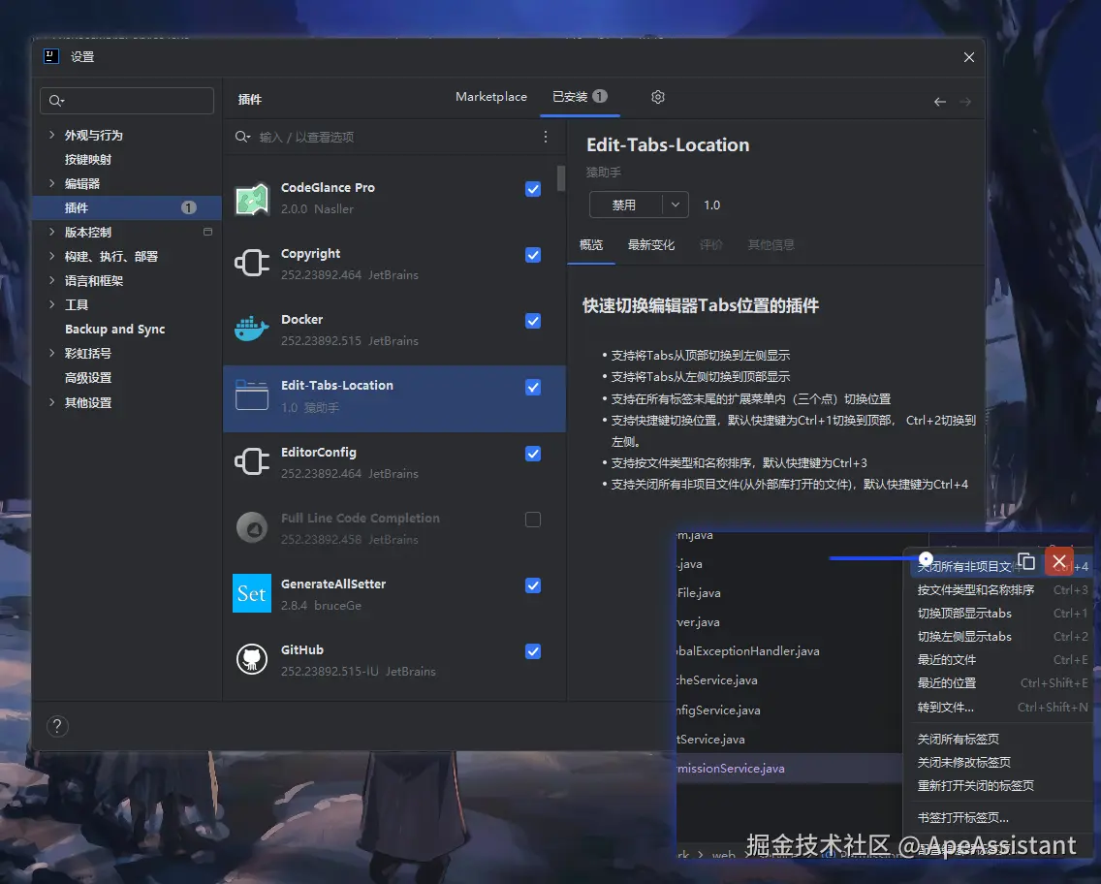Click 关闭所有标签页 in preview menu
This screenshot has height=884, width=1101.
pyautogui.click(x=958, y=739)
